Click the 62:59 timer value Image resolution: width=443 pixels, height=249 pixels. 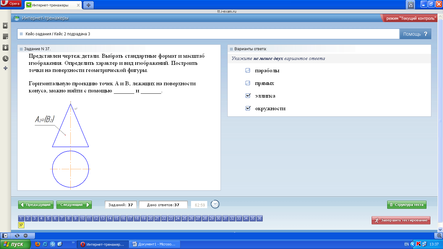pos(199,205)
